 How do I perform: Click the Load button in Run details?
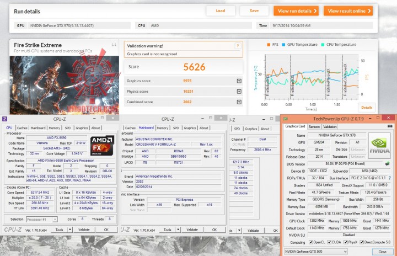click(x=220, y=11)
